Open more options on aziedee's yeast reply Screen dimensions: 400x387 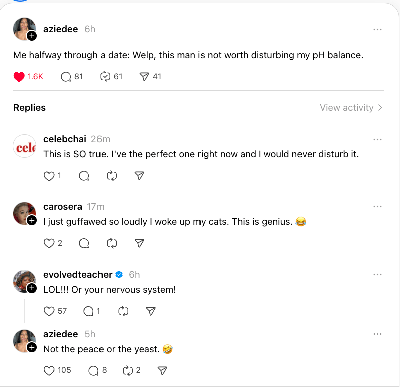tap(378, 334)
